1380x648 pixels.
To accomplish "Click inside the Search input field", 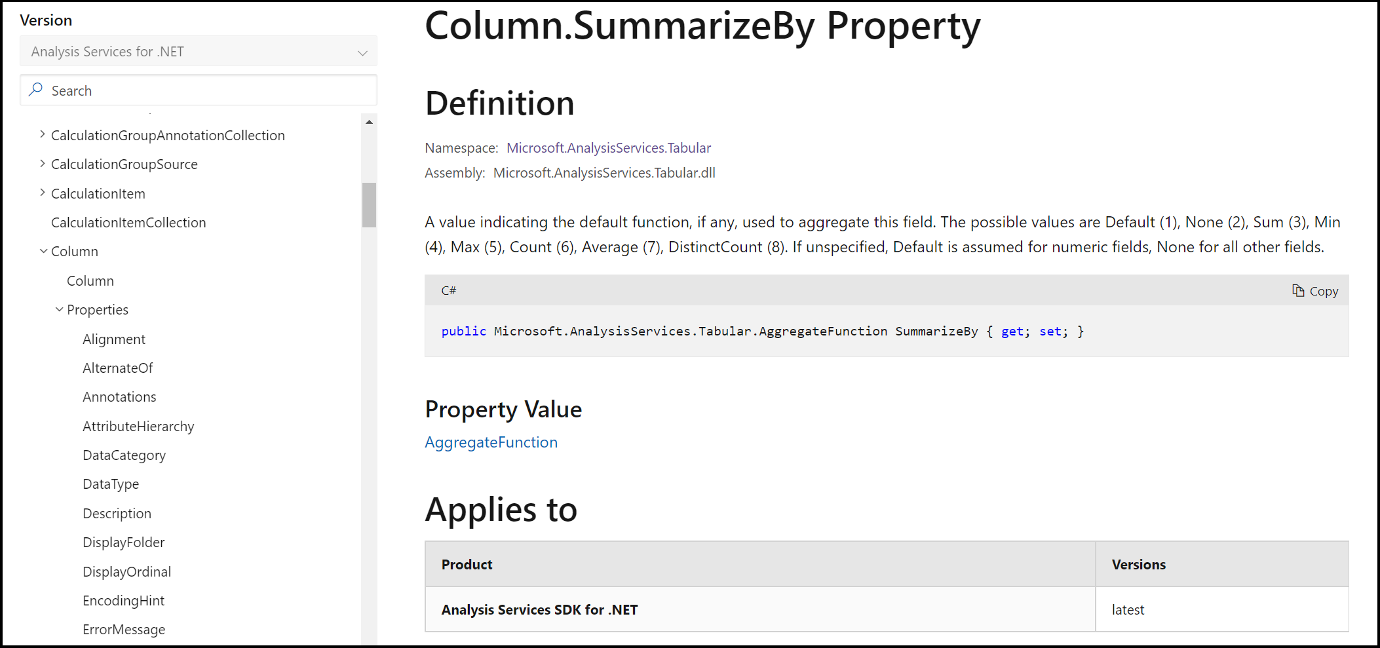I will pyautogui.click(x=197, y=90).
